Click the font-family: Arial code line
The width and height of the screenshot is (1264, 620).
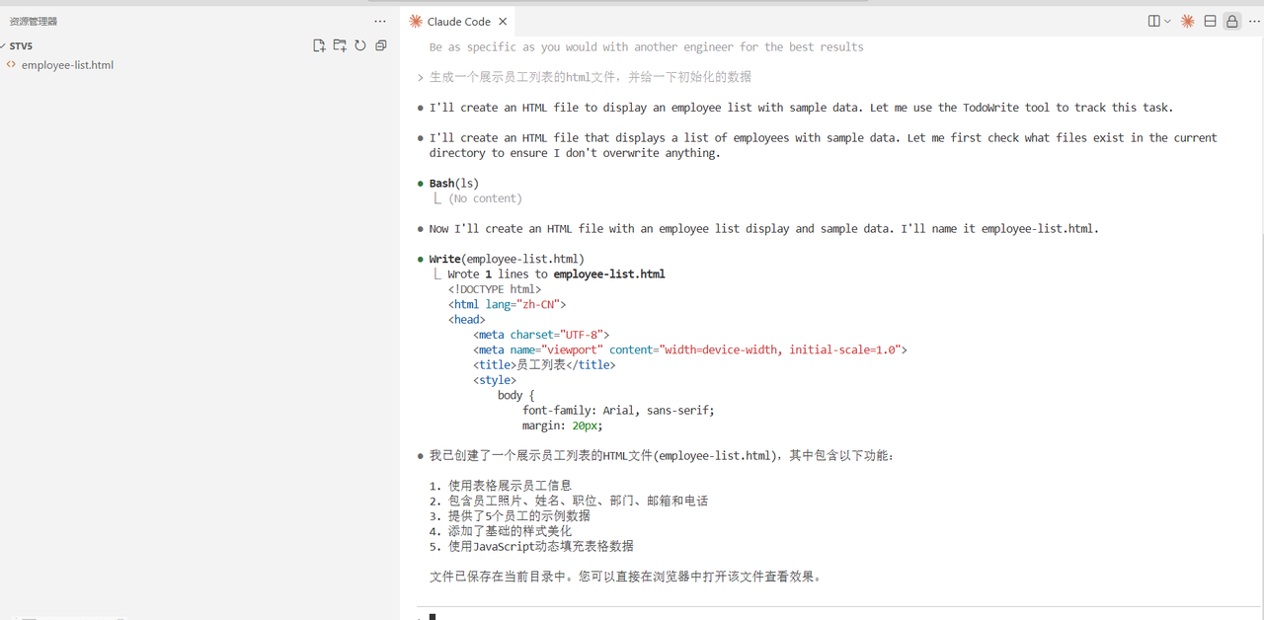coord(618,410)
